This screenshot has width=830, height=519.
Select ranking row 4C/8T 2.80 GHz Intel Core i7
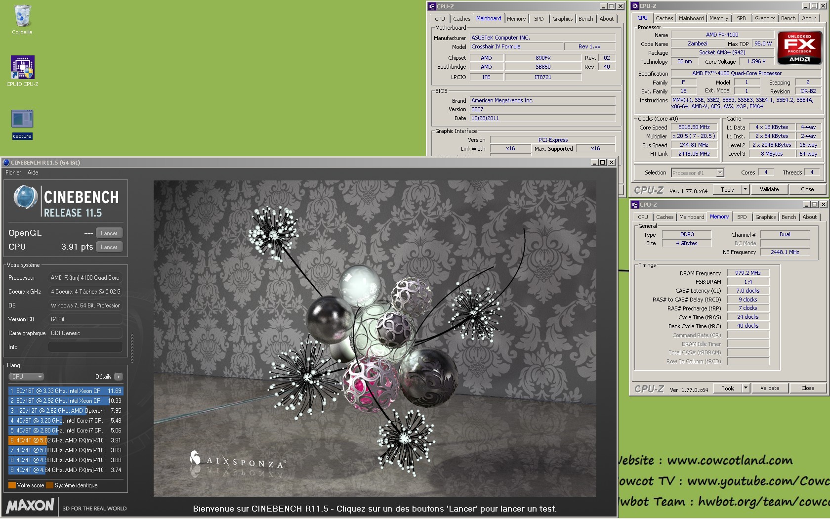click(65, 431)
